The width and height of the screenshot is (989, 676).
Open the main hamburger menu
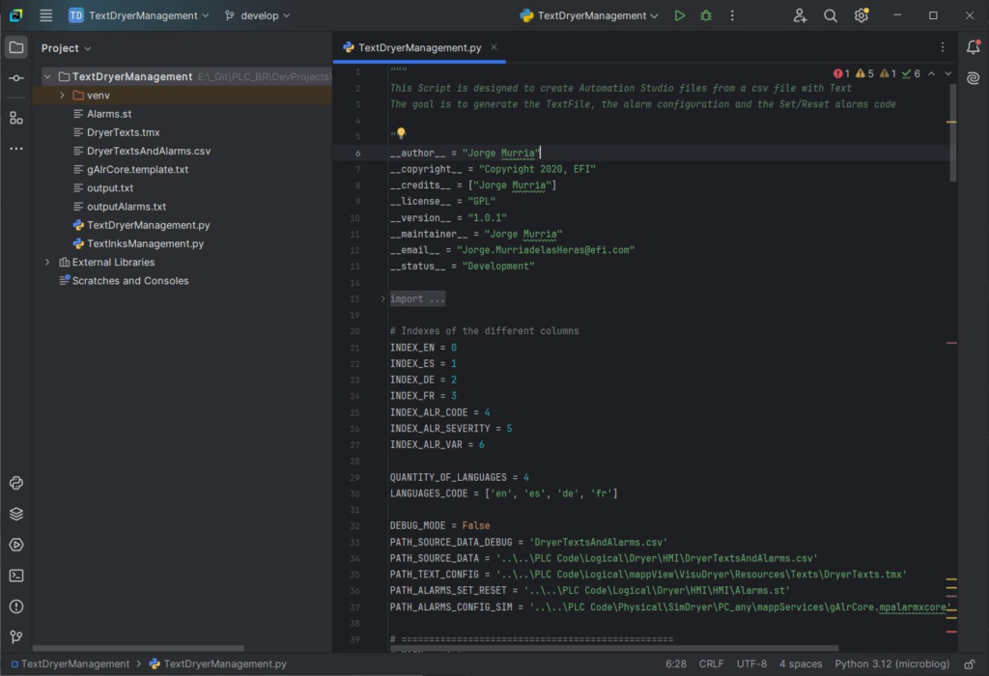pyautogui.click(x=45, y=15)
